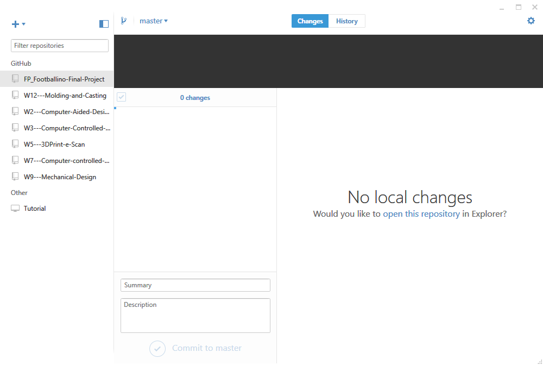
Task: Click the book icon beside W9---Mechanical-Design
Action: click(x=15, y=177)
